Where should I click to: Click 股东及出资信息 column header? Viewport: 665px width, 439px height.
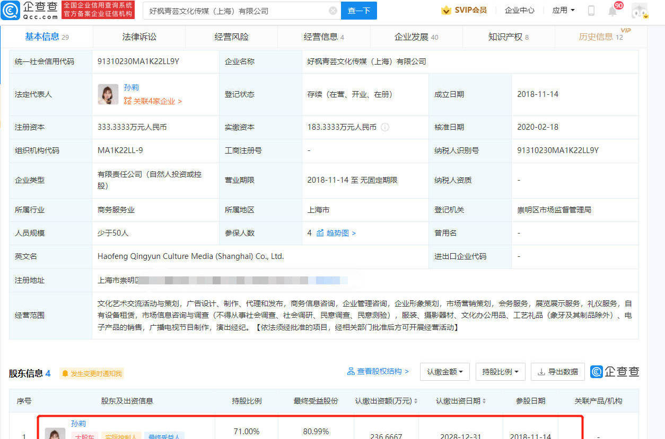(127, 401)
